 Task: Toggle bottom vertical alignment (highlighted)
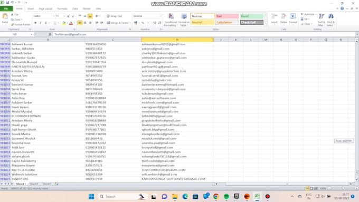90,16
